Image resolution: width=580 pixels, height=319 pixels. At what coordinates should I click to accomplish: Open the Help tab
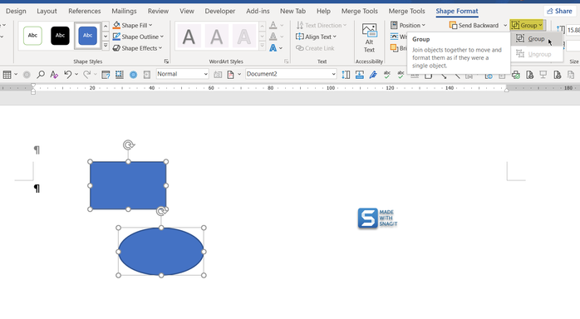click(323, 11)
